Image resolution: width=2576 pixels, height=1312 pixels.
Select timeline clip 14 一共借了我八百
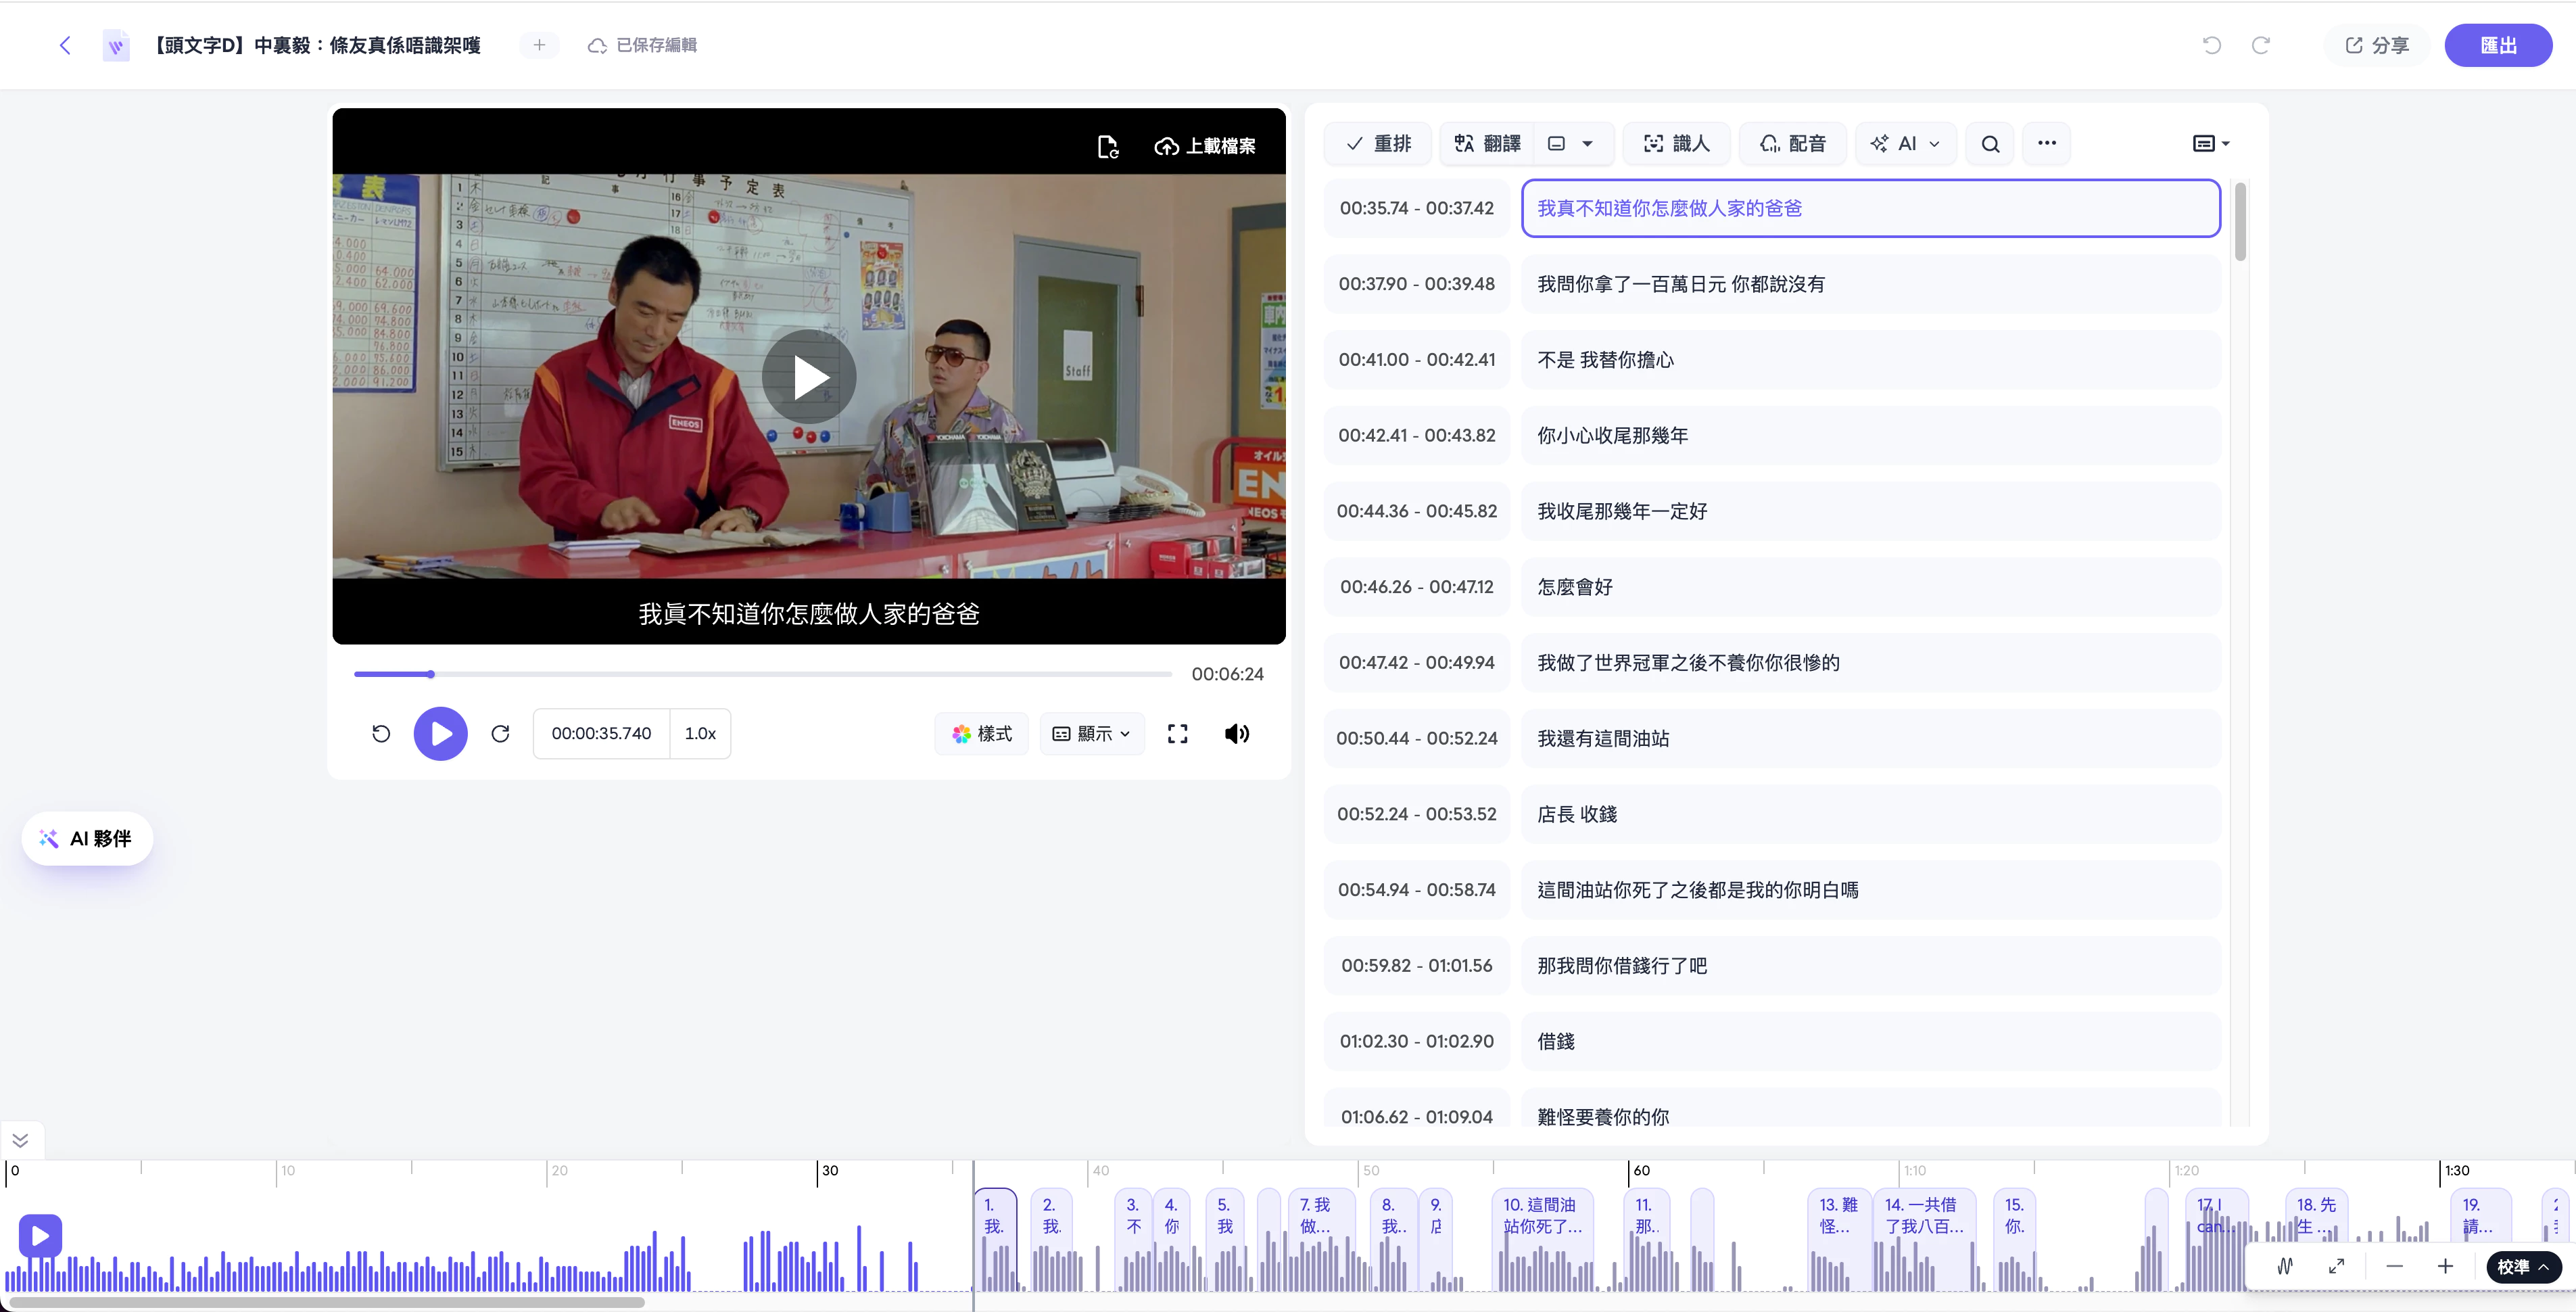(1924, 1240)
